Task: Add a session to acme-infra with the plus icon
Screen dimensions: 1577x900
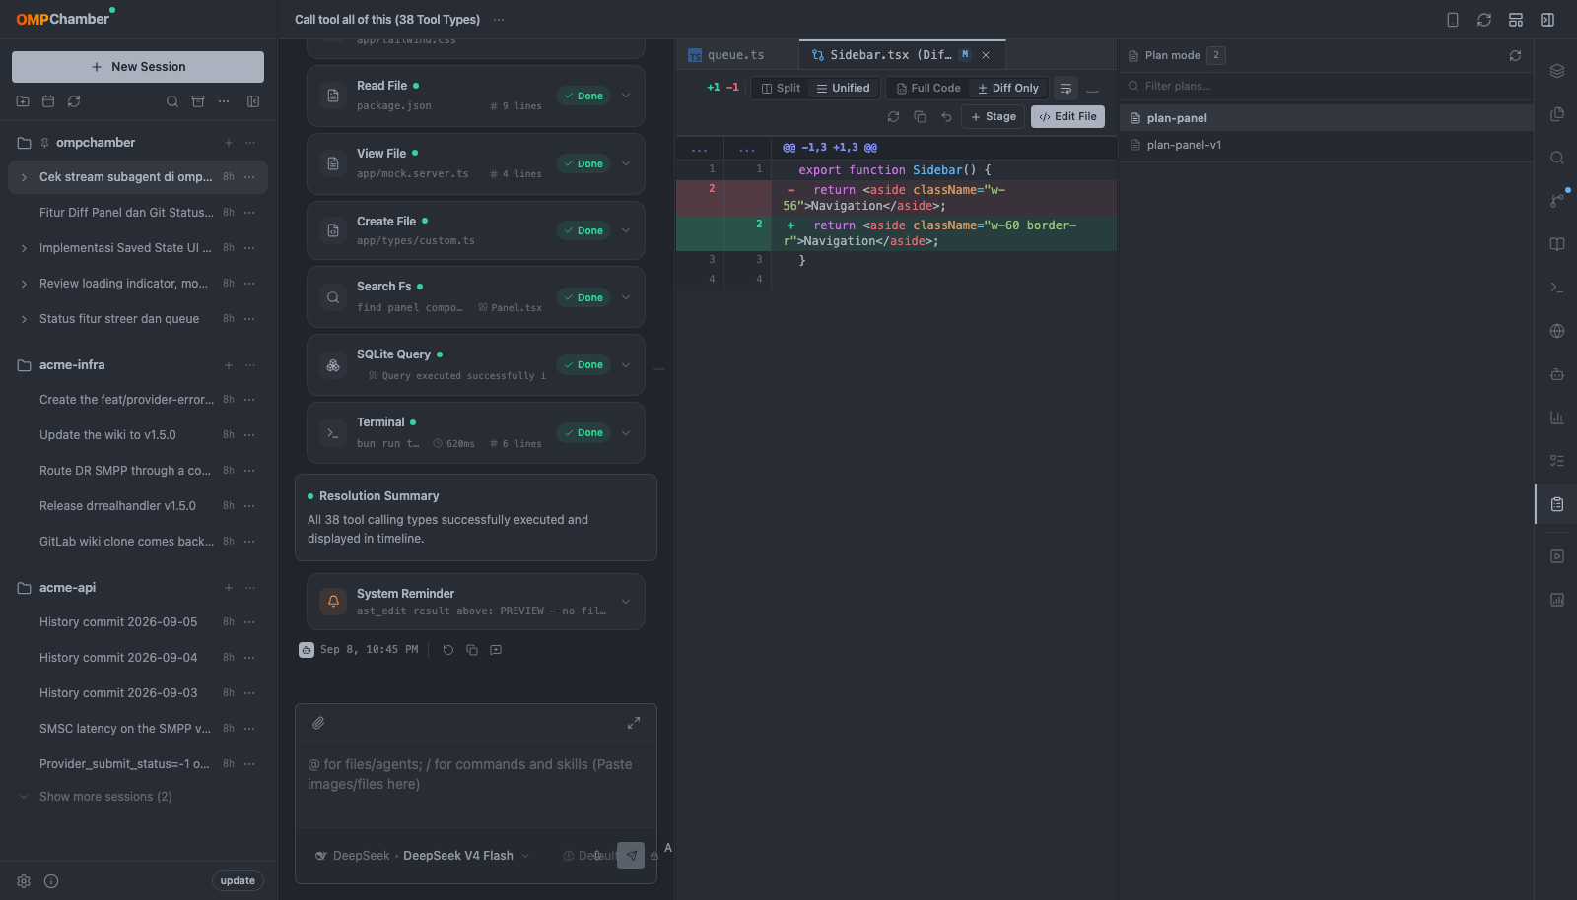Action: coord(229,365)
